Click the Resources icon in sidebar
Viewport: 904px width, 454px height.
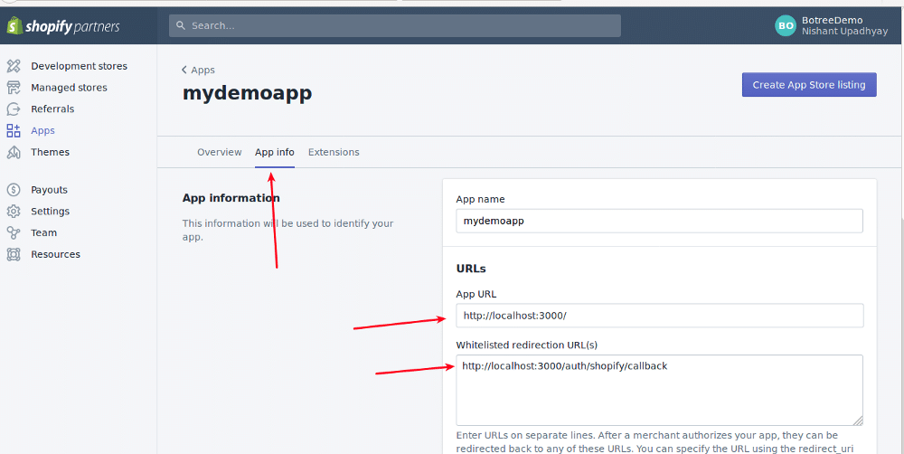14,254
